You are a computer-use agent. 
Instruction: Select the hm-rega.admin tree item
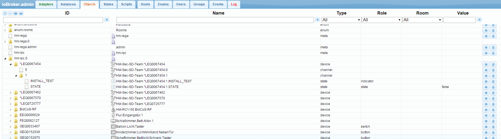pos(25,47)
